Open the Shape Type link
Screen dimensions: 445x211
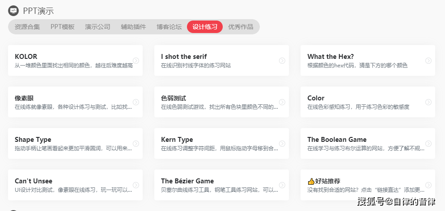[33, 140]
